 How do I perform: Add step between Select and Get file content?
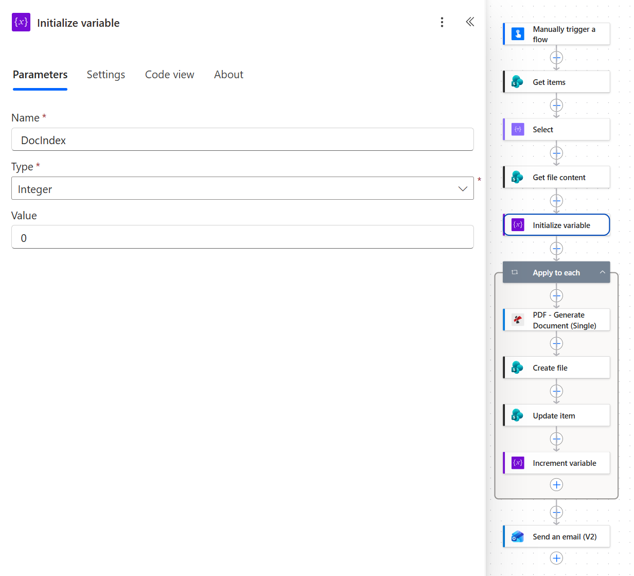pos(556,153)
